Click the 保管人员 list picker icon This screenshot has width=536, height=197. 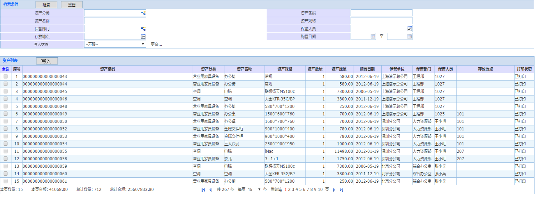(x=410, y=28)
